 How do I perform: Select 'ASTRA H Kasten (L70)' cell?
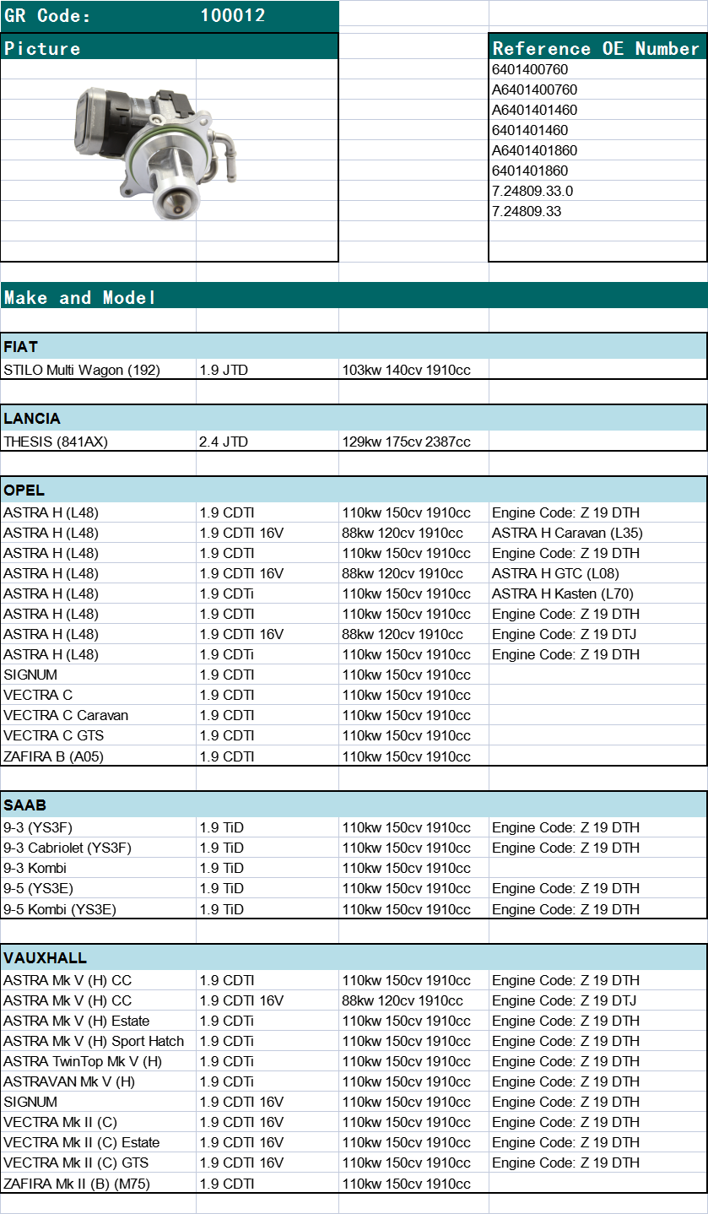(562, 593)
